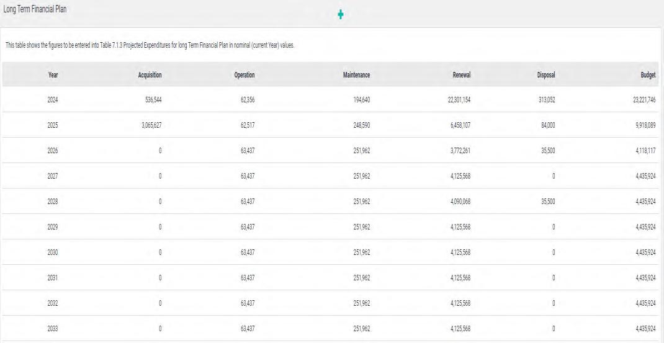Click the Operation column header
The width and height of the screenshot is (664, 343).
point(245,75)
